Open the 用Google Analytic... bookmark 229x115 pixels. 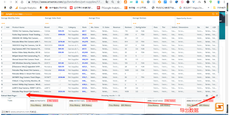point(109,8)
